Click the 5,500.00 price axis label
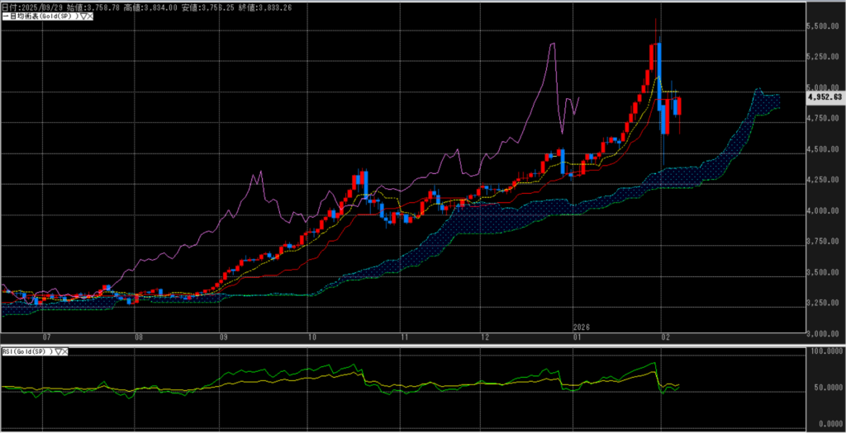 pyautogui.click(x=825, y=26)
